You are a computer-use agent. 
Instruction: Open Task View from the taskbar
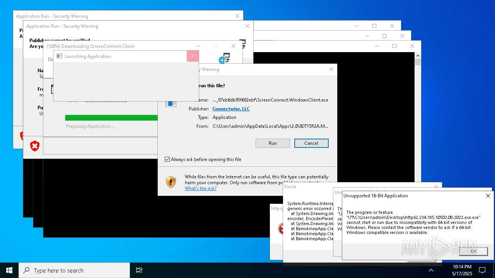tap(139, 270)
